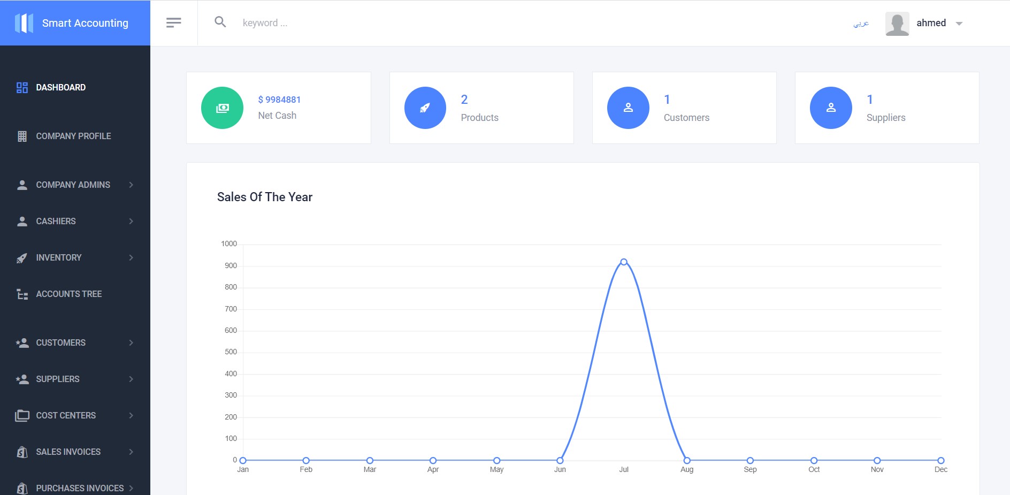Expand the Inventory submenu chevron
Viewport: 1010px width, 495px height.
[131, 257]
